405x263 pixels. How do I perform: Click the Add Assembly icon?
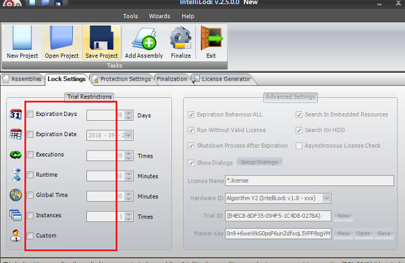[144, 39]
